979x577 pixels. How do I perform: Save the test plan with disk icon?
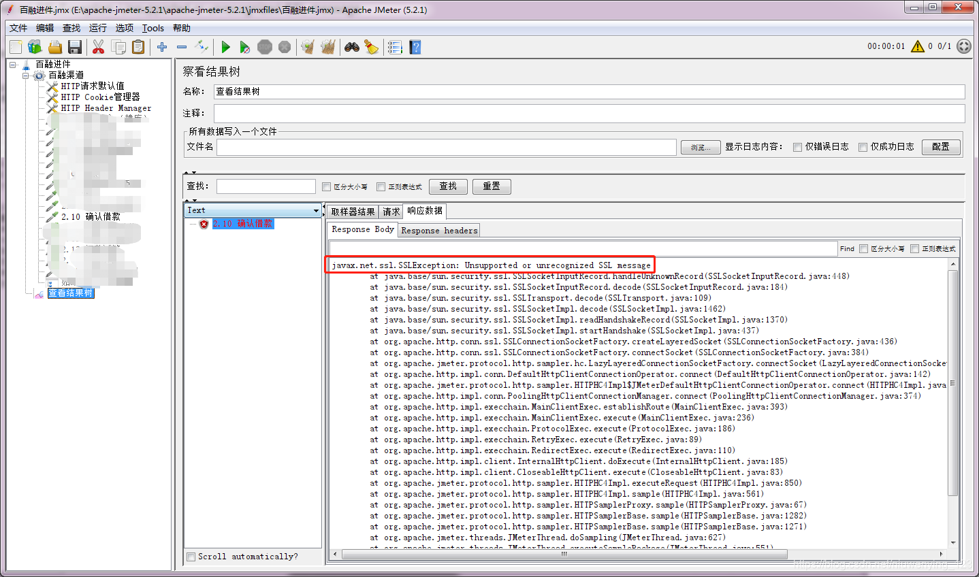click(76, 47)
